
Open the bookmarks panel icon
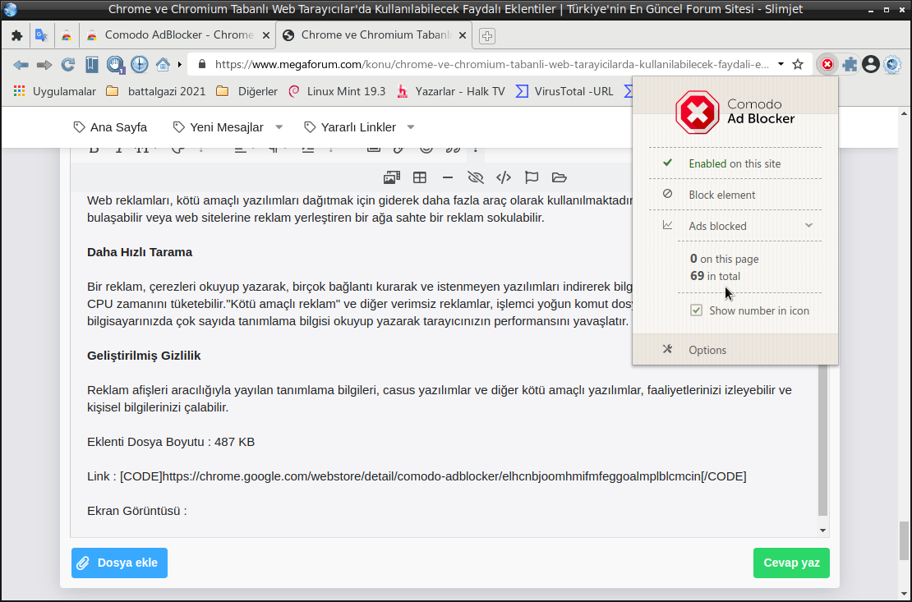pos(92,65)
